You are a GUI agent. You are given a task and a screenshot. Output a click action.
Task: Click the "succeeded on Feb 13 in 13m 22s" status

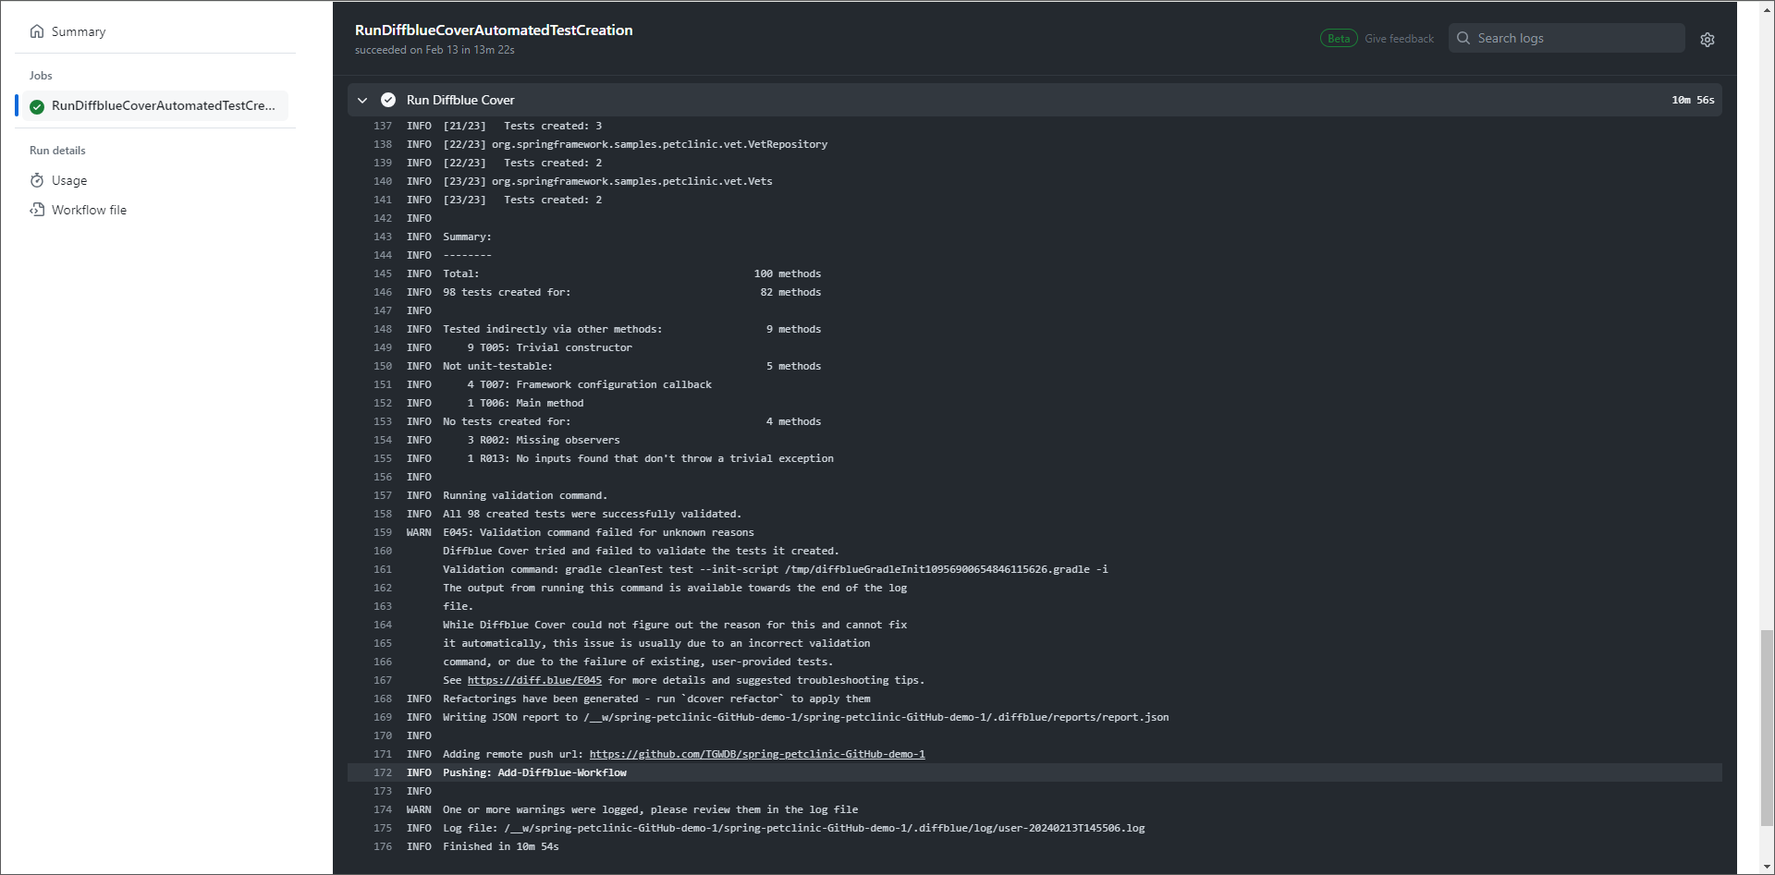[435, 50]
